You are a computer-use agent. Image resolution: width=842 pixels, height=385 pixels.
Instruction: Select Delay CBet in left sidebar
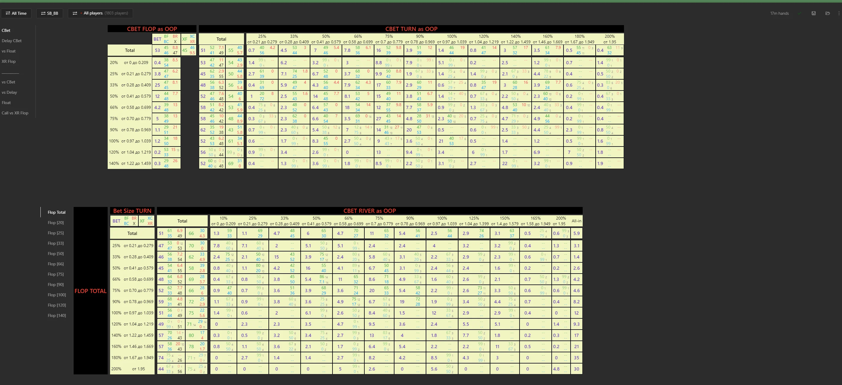tap(12, 41)
